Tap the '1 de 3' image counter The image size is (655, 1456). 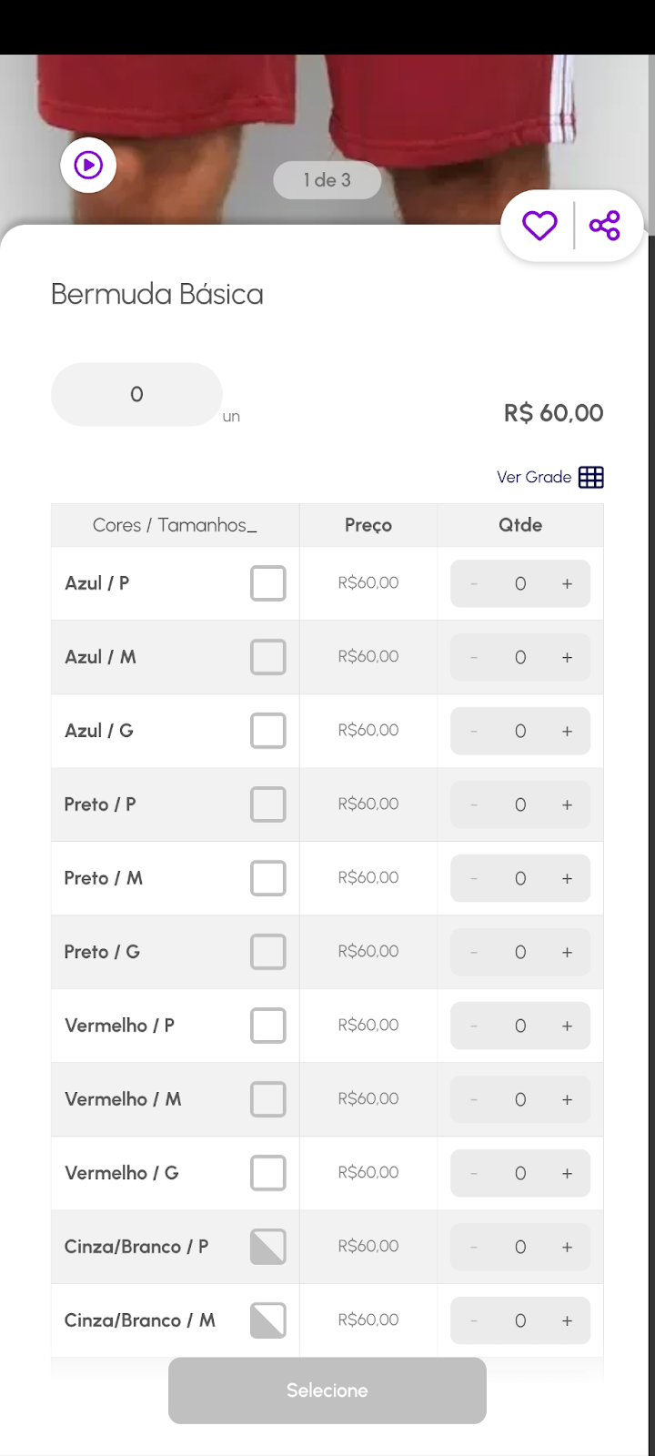pos(327,180)
